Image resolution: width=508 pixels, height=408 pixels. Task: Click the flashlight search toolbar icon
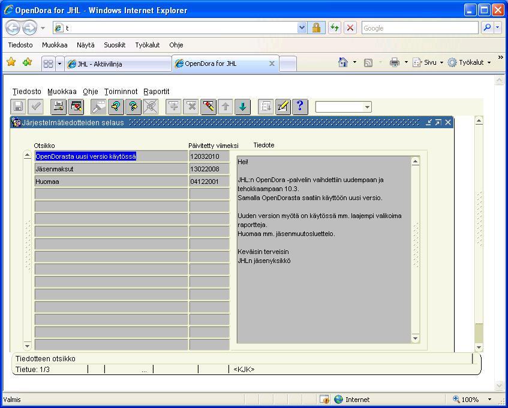pyautogui.click(x=98, y=107)
